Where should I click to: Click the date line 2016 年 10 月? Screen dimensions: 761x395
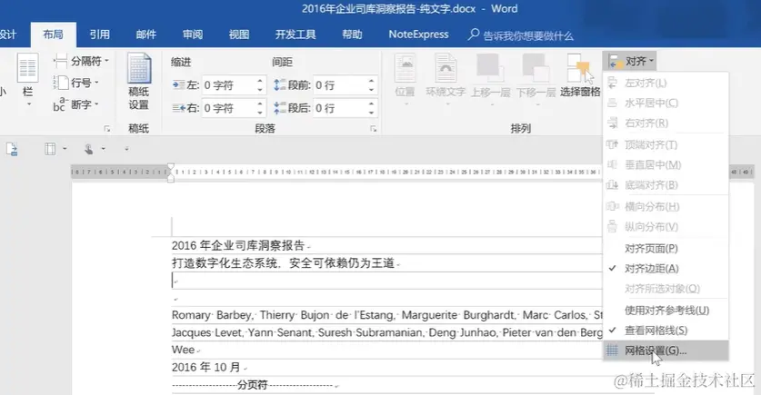[206, 368]
